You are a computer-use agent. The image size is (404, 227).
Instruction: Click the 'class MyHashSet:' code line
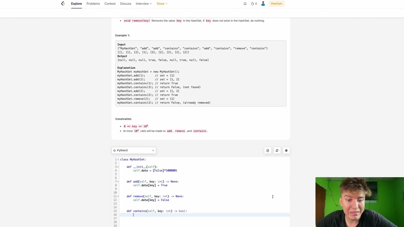(x=133, y=160)
